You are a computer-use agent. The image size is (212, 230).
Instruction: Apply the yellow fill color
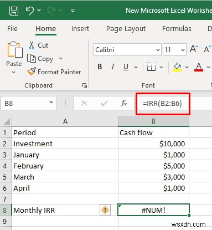click(x=177, y=67)
